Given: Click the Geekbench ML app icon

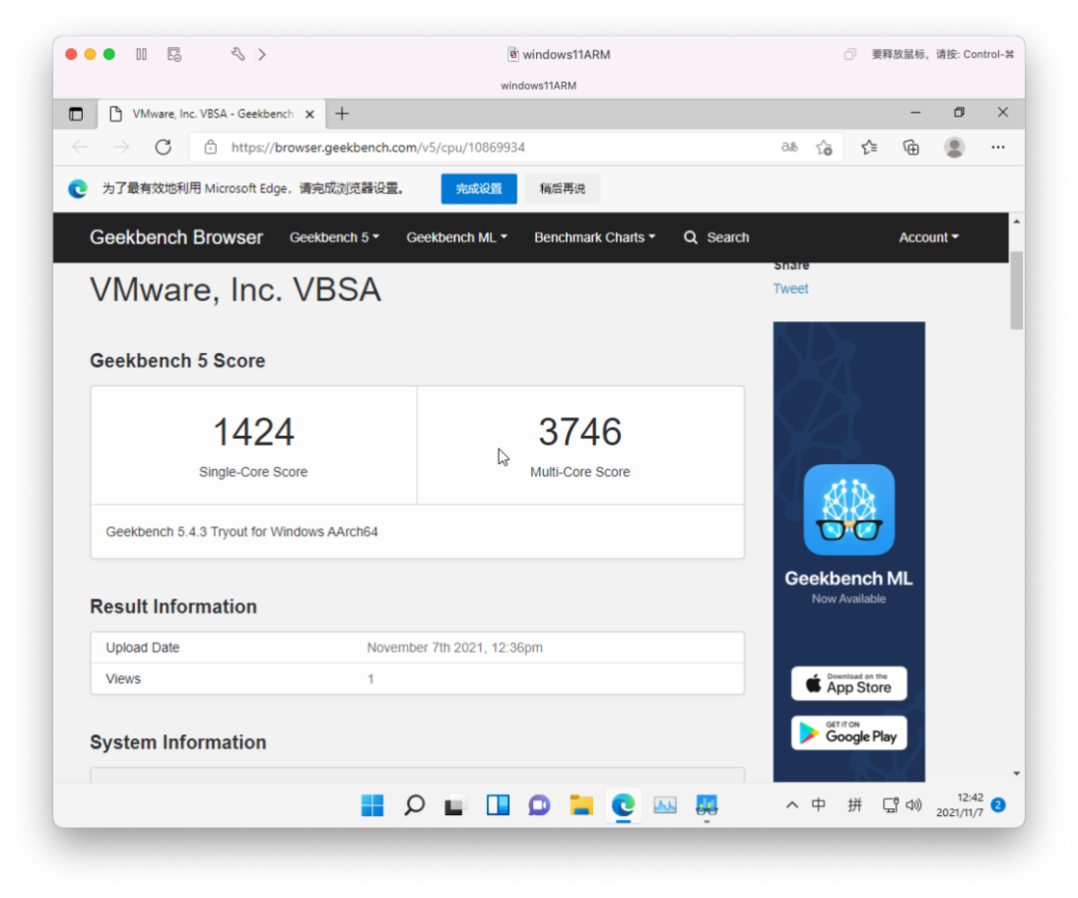Looking at the screenshot, I should pos(849,510).
